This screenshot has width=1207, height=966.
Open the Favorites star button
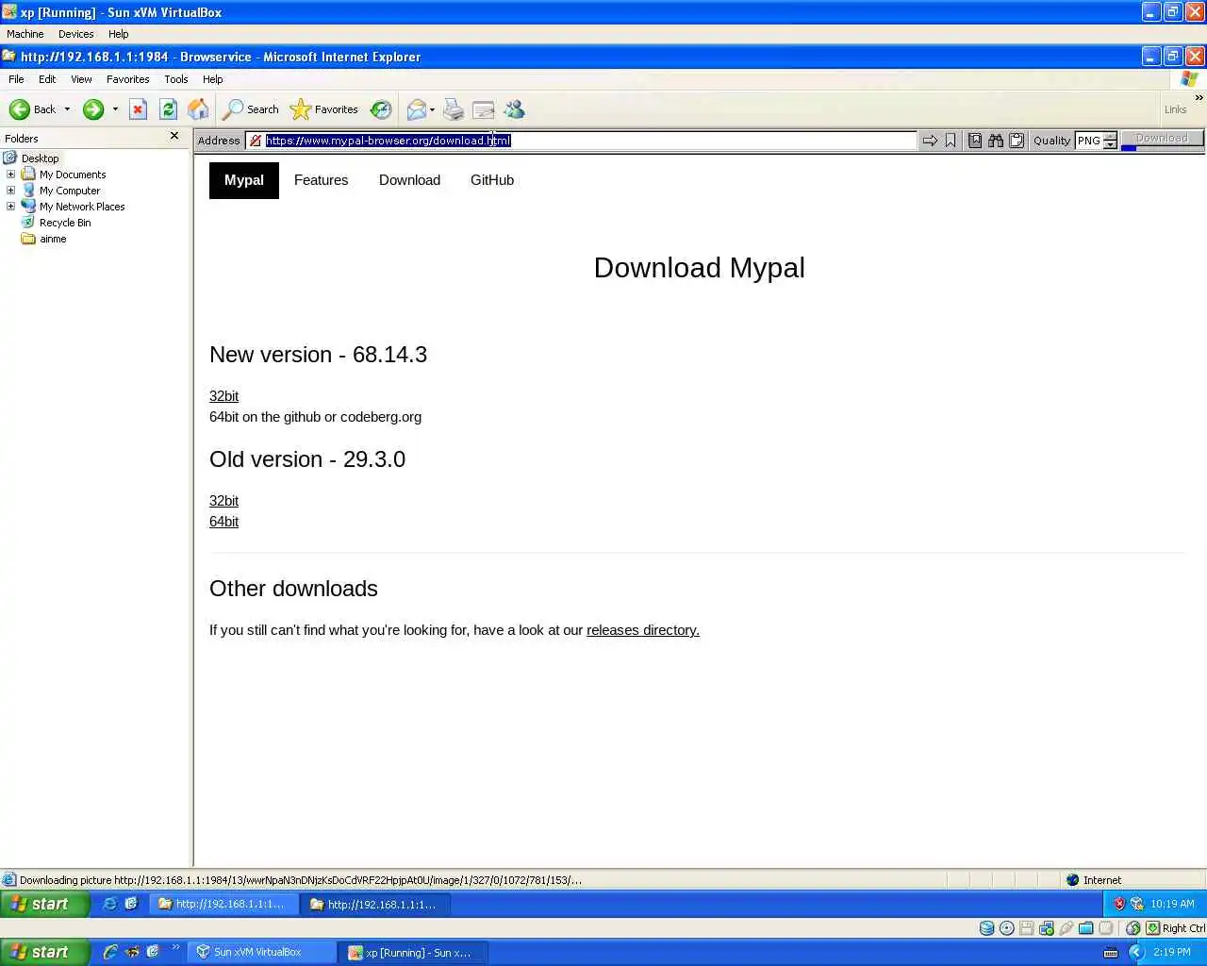point(324,109)
